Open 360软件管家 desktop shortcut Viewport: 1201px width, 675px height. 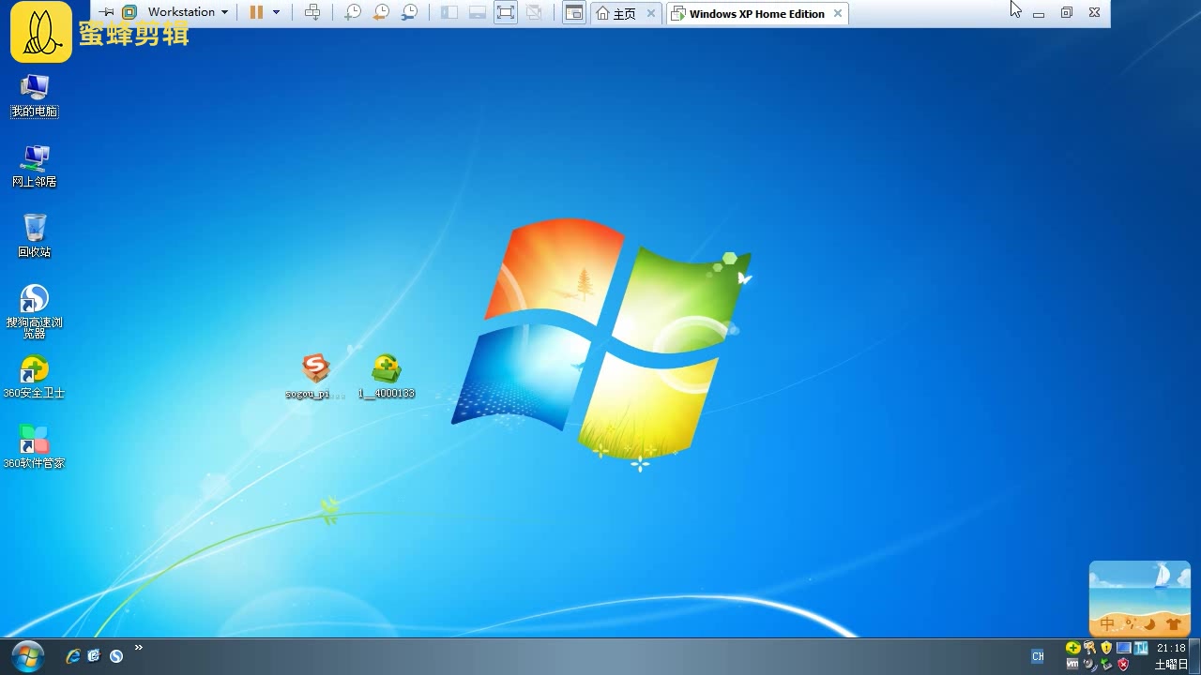point(35,447)
